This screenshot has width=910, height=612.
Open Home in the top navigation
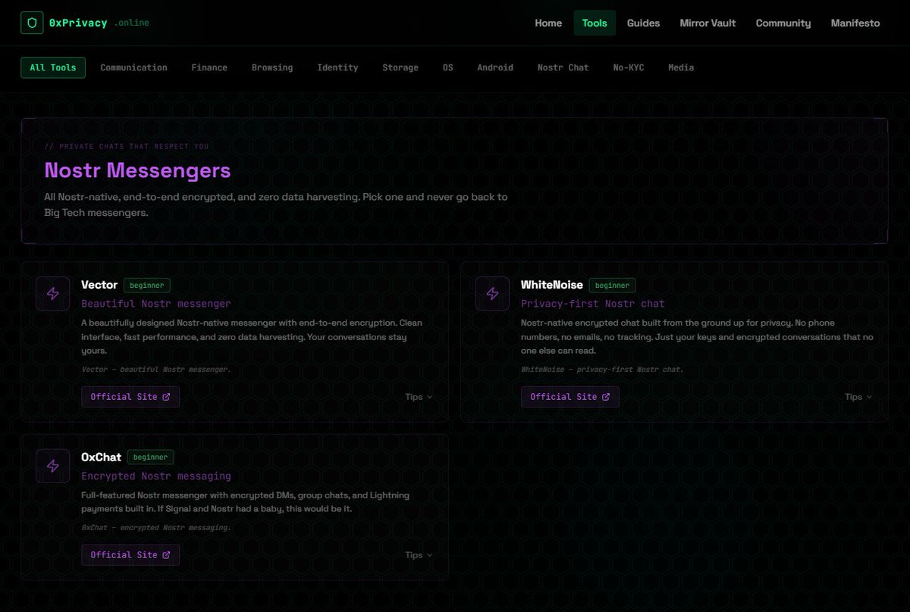point(548,23)
